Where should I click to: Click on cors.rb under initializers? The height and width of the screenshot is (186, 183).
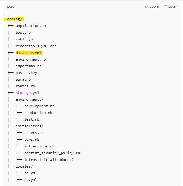[32, 139]
